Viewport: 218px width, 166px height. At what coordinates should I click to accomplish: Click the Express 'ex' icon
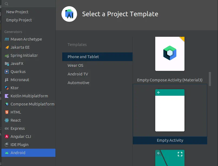click(7, 128)
